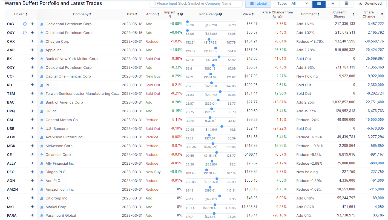
Task: Open the McKesson Corp company link
Action: [59, 146]
